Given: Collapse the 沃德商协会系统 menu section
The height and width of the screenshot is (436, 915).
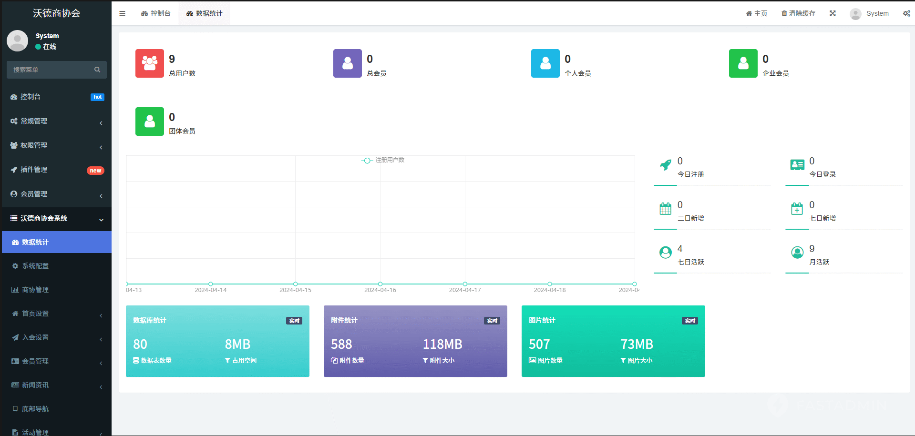Looking at the screenshot, I should coord(57,218).
